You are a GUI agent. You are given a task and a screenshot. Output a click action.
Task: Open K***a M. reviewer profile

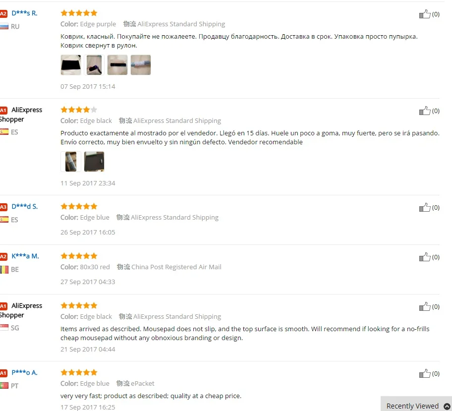25,256
